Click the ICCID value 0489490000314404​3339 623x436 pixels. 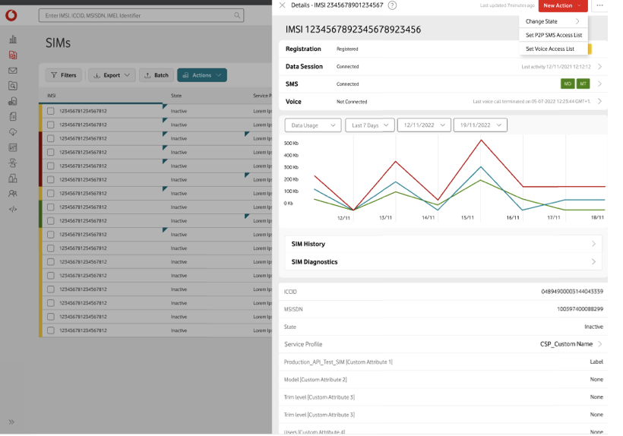572,292
